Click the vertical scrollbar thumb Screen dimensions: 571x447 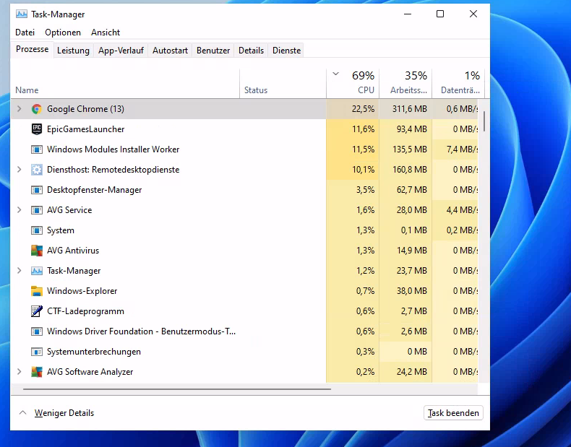484,121
